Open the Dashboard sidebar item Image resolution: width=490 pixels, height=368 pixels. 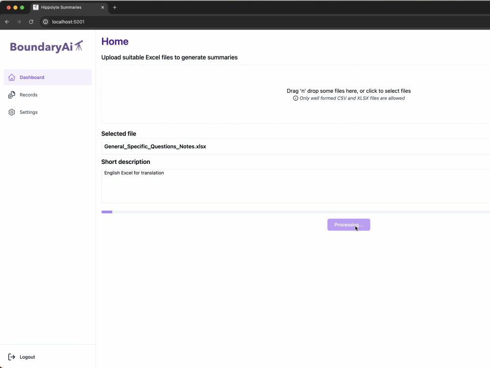click(48, 78)
